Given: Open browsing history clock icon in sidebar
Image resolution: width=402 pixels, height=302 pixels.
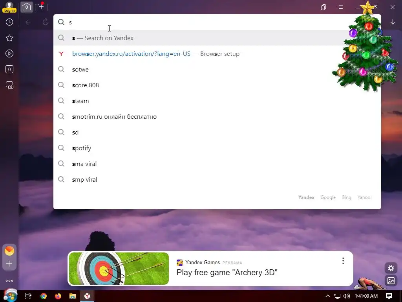Looking at the screenshot, I should 9,22.
